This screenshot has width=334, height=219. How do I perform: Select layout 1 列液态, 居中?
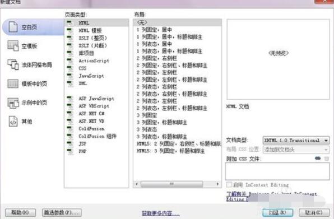click(177, 44)
